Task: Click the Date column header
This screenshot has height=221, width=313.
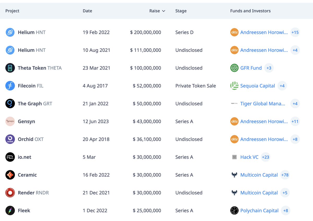Action: [87, 11]
